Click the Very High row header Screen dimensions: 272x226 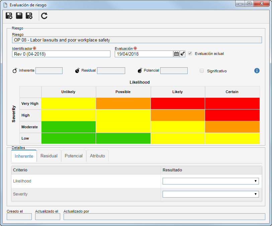[30, 103]
